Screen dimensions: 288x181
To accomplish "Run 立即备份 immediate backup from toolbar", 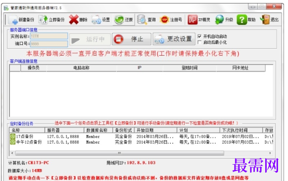I will pyautogui.click(x=52, y=20).
